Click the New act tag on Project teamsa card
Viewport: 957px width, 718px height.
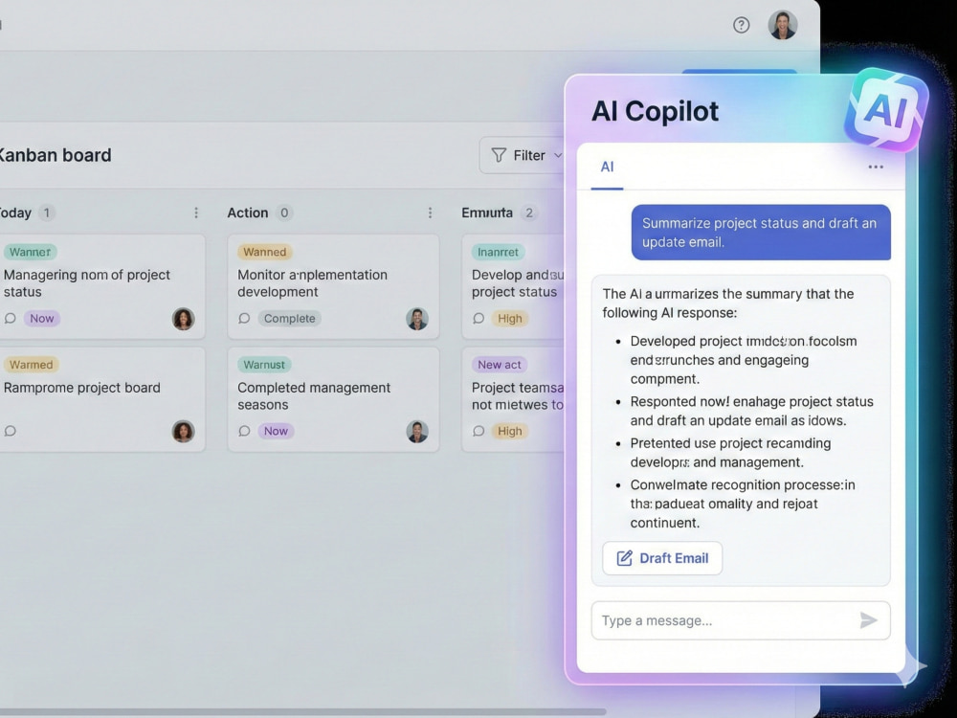500,365
